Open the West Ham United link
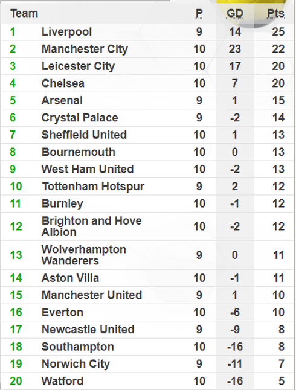 88,169
